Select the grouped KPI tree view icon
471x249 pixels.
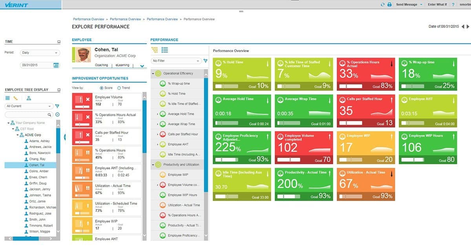pyautogui.click(x=155, y=50)
